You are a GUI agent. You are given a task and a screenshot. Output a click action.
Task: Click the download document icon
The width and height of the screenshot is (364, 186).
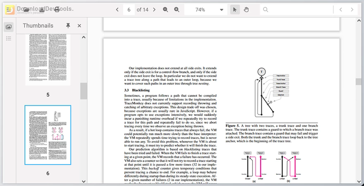(42, 10)
